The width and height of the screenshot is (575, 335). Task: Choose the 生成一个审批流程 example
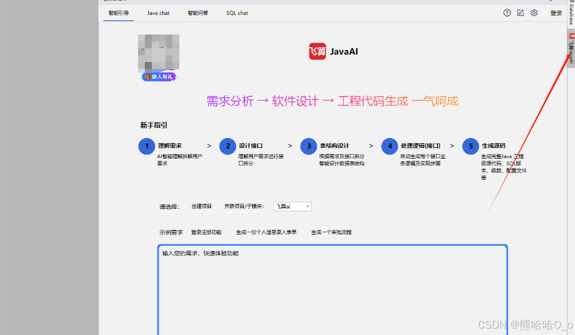click(331, 232)
